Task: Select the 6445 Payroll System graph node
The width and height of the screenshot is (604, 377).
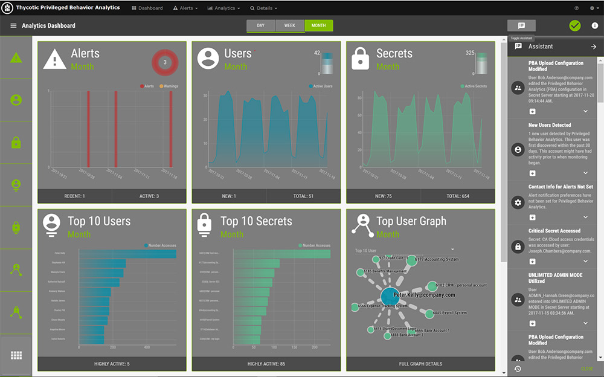Action: (429, 314)
